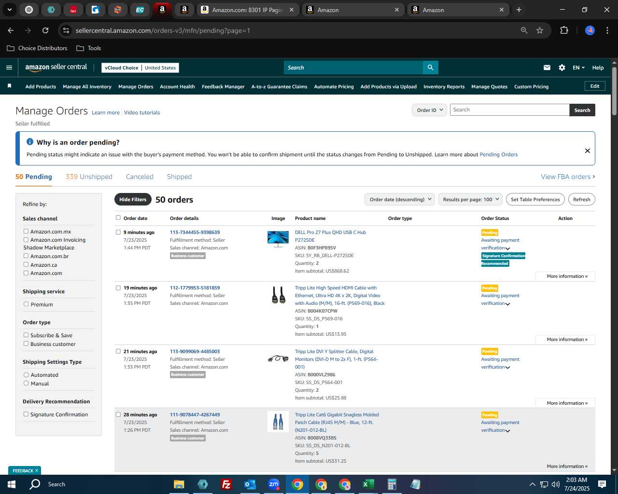This screenshot has height=494, width=618.
Task: Close the FEEDBACK widget
Action: [x=37, y=470]
